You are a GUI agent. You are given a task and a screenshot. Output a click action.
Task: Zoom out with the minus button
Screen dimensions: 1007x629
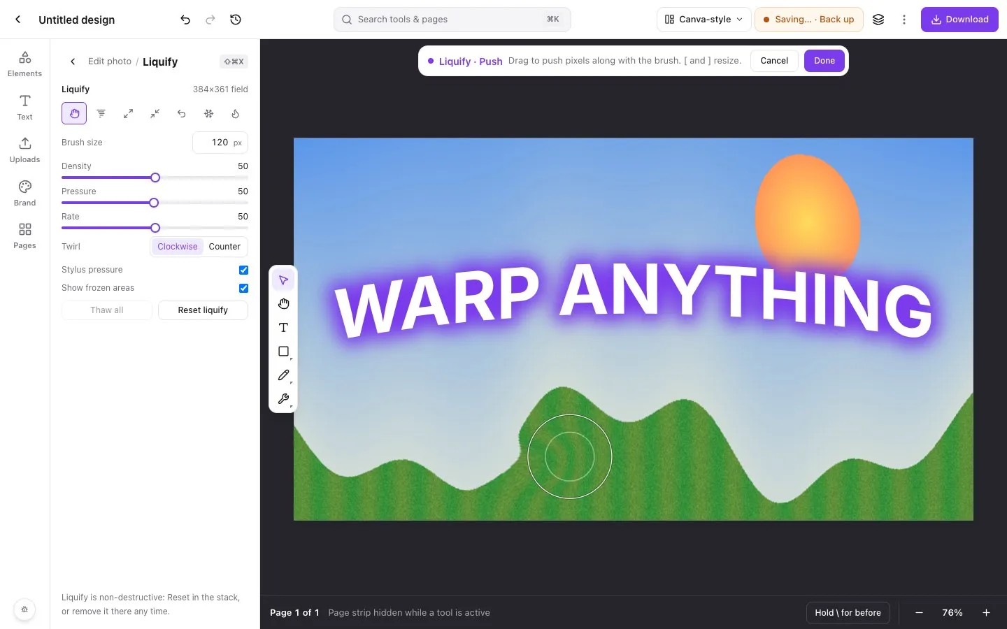tap(919, 613)
